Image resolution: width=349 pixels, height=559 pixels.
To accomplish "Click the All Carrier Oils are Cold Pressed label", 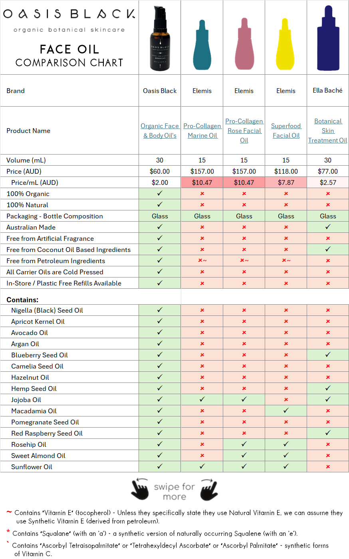I will pos(55,272).
